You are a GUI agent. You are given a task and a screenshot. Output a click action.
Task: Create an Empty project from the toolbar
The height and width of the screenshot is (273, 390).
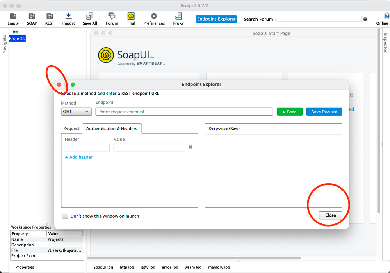click(13, 19)
